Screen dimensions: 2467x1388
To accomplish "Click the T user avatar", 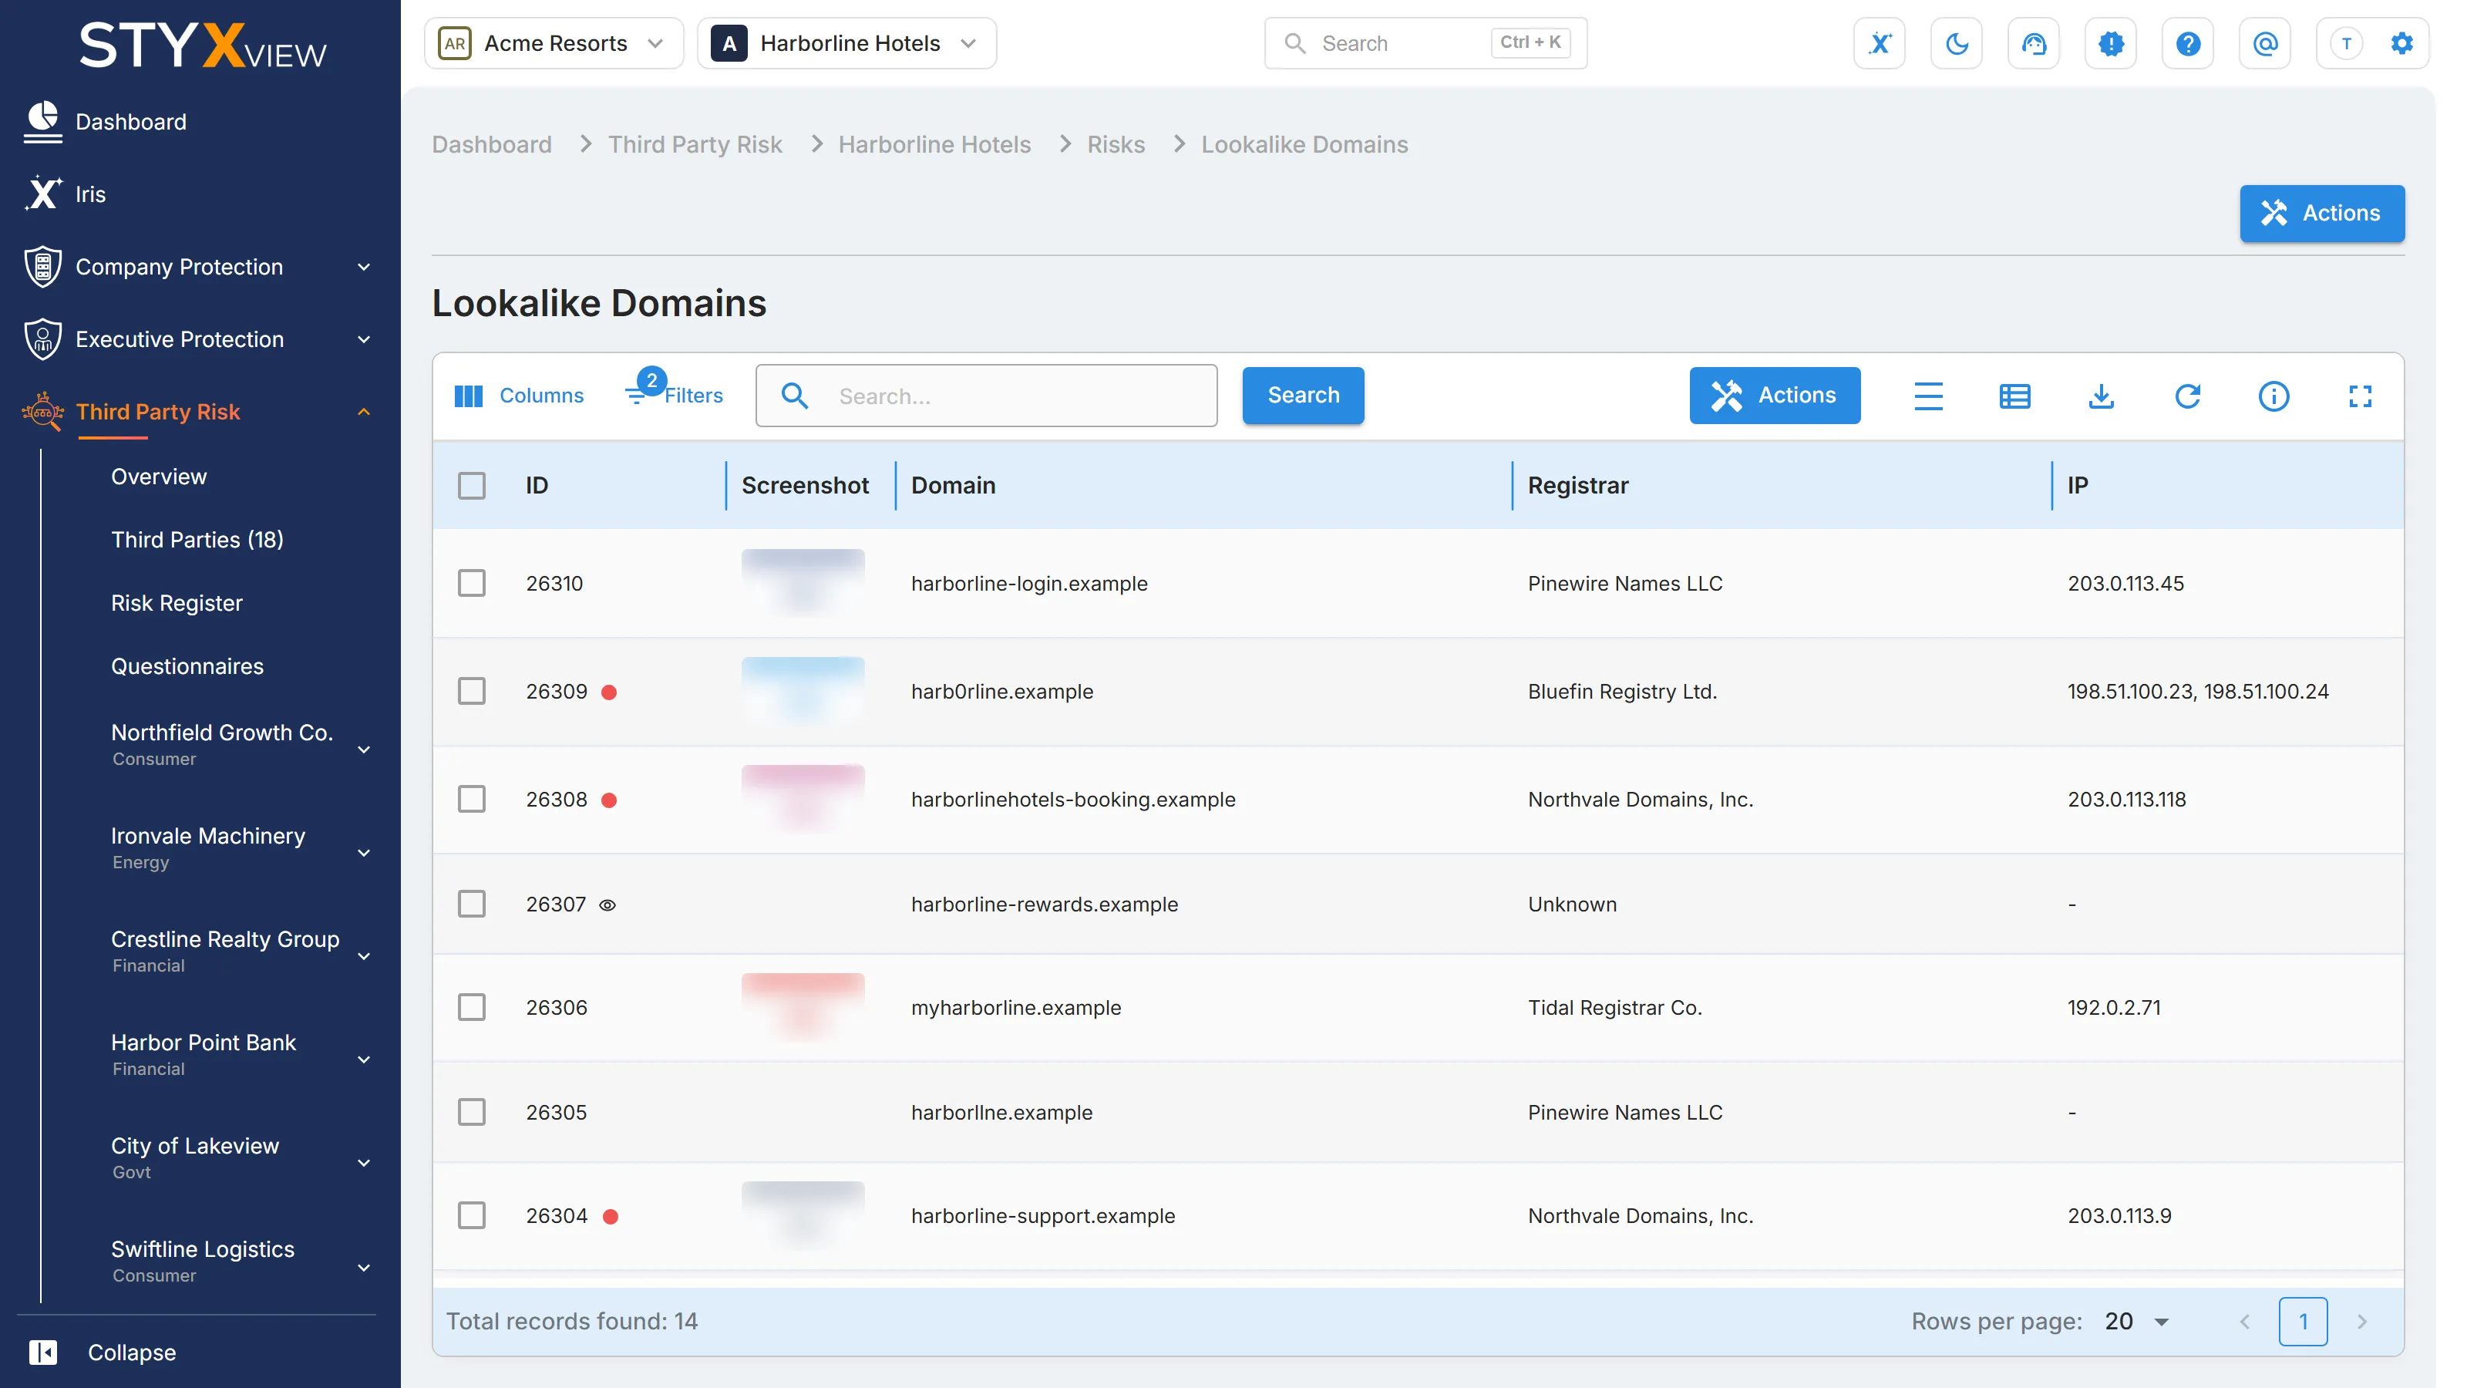I will [2345, 43].
